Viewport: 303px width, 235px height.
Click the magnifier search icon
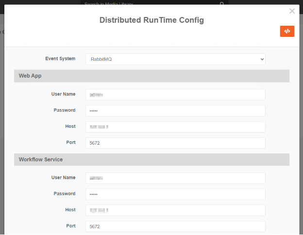click(x=222, y=4)
